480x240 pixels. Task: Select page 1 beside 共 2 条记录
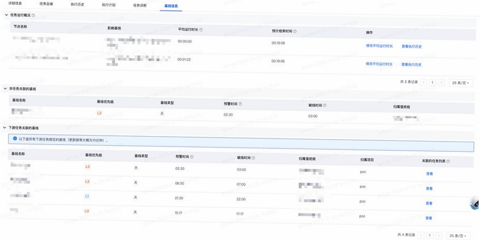click(433, 82)
